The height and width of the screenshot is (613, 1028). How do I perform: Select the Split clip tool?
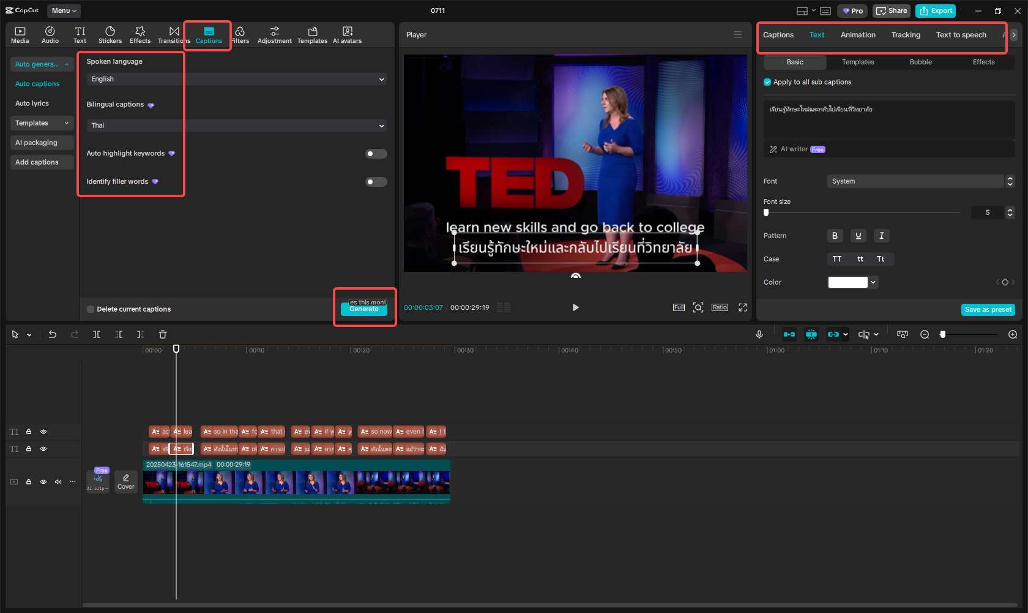tap(96, 334)
